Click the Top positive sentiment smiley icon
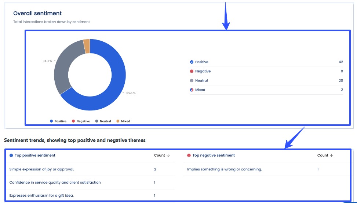Image resolution: width=357 pixels, height=203 pixels. 11,155
